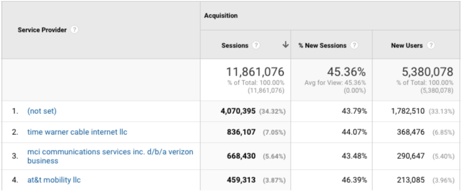The width and height of the screenshot is (461, 192).
Task: Click the New Users help icon
Action: (x=431, y=45)
